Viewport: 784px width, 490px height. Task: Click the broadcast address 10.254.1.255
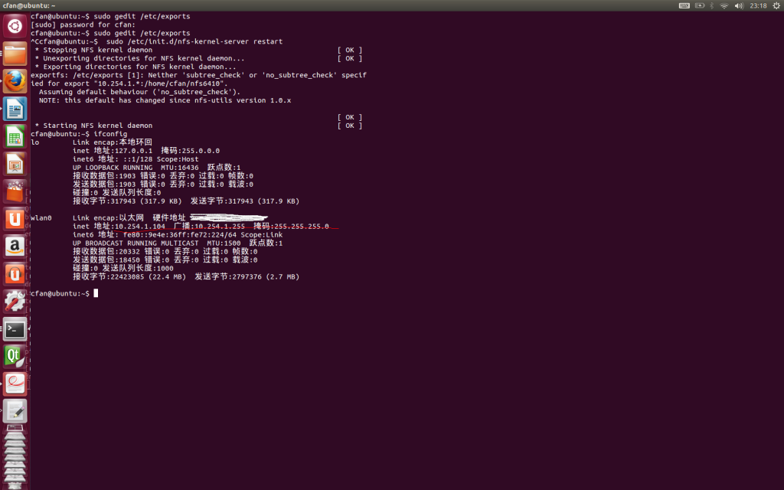pyautogui.click(x=220, y=227)
